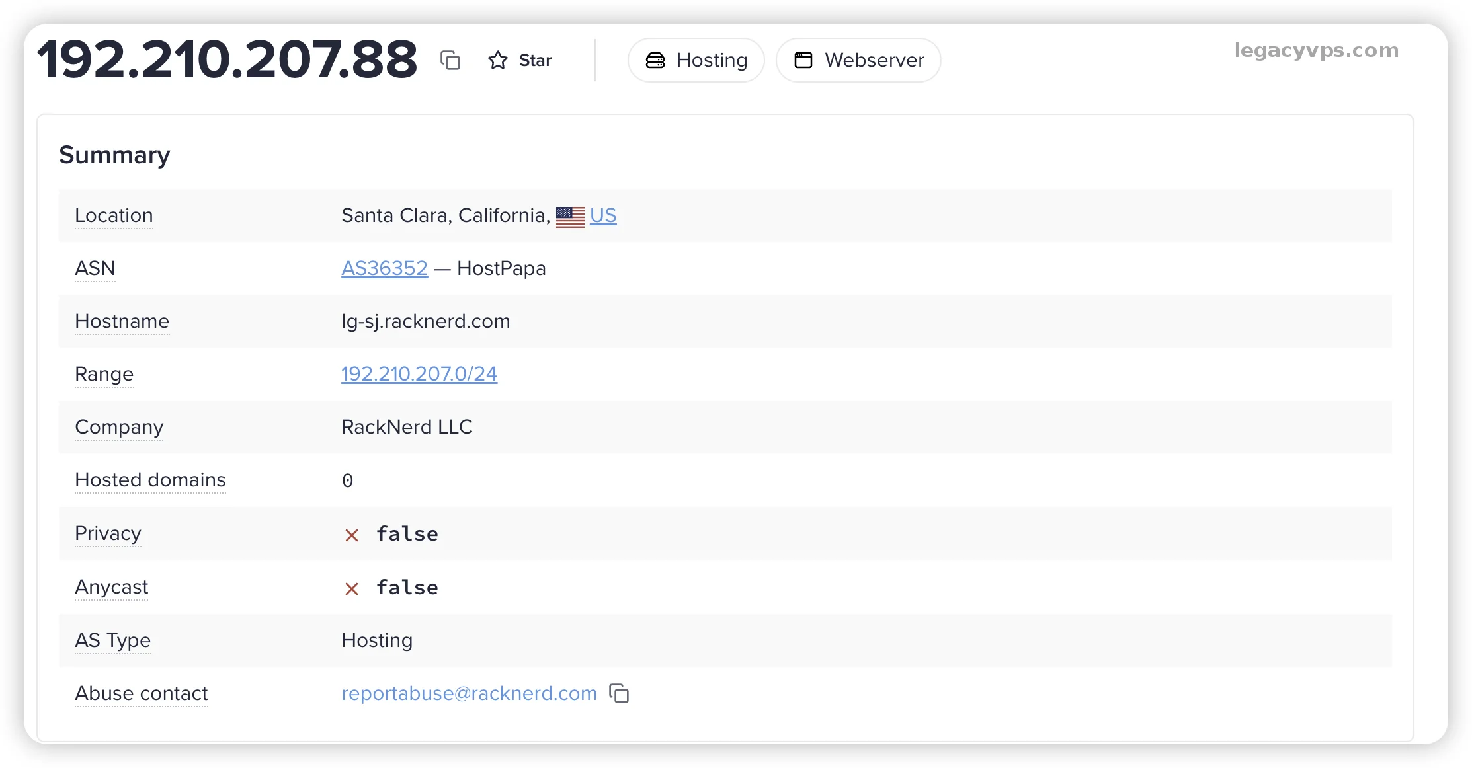1472x768 pixels.
Task: Click the Star icon
Action: [497, 60]
